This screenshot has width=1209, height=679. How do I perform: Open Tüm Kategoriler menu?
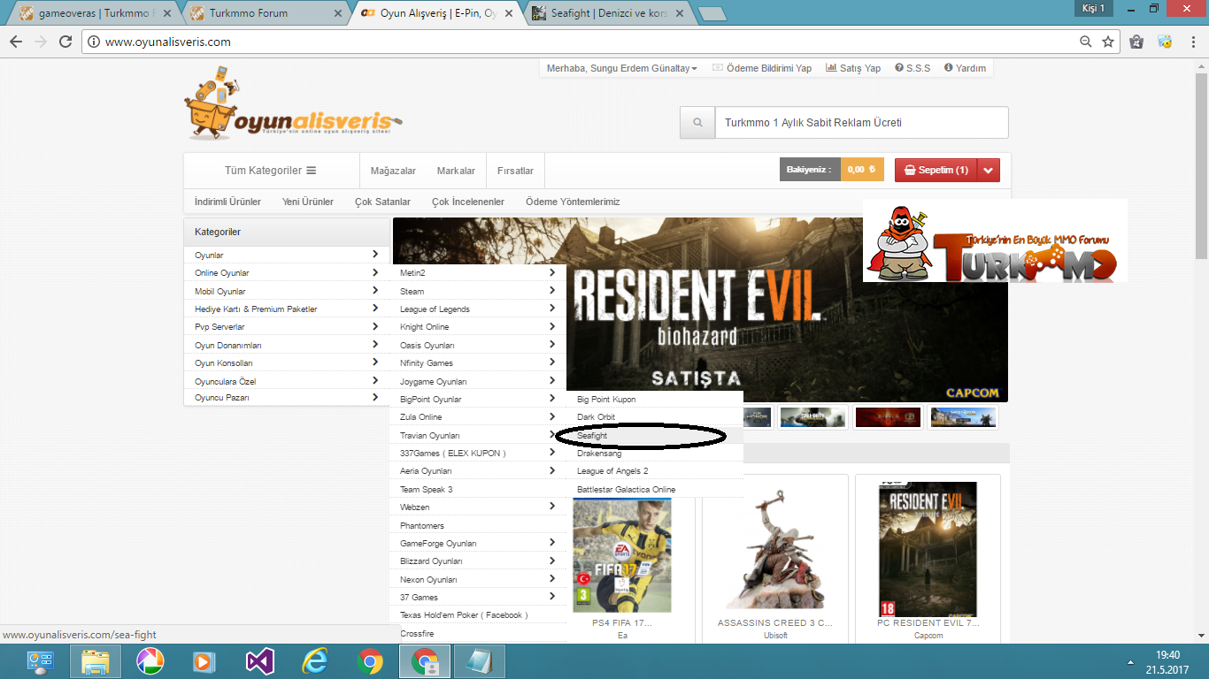pos(271,171)
